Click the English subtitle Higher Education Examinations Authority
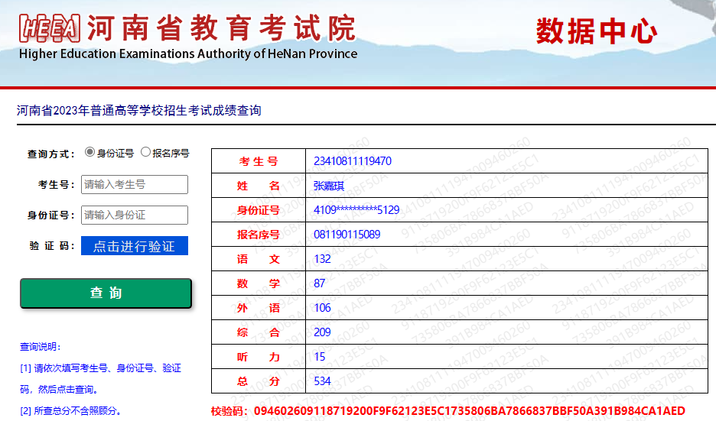 pos(188,53)
